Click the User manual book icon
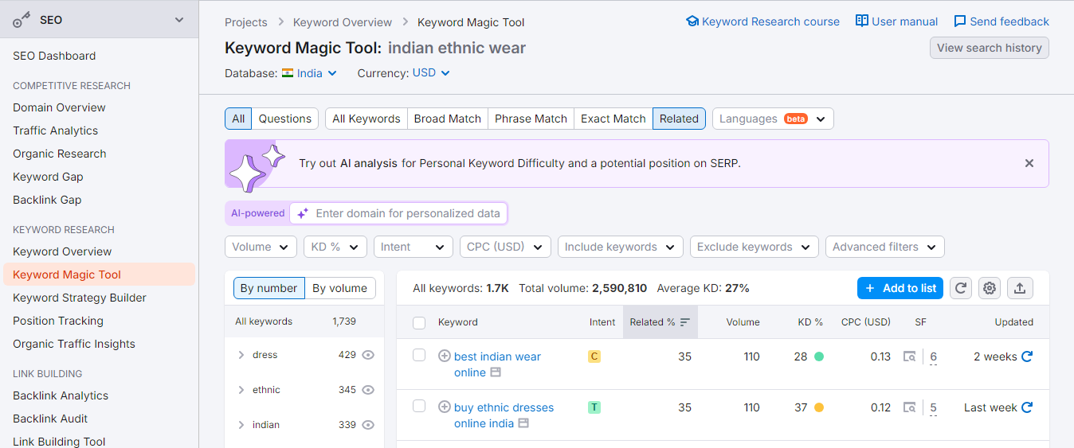This screenshot has width=1074, height=448. 862,21
